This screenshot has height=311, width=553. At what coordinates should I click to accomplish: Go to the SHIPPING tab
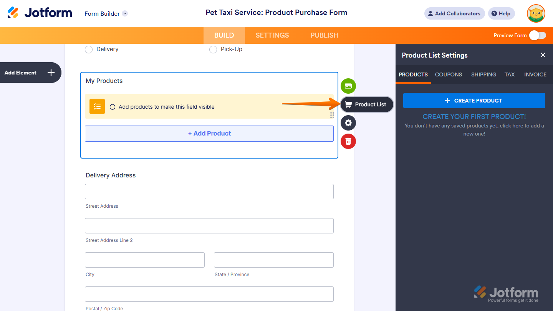click(x=484, y=74)
